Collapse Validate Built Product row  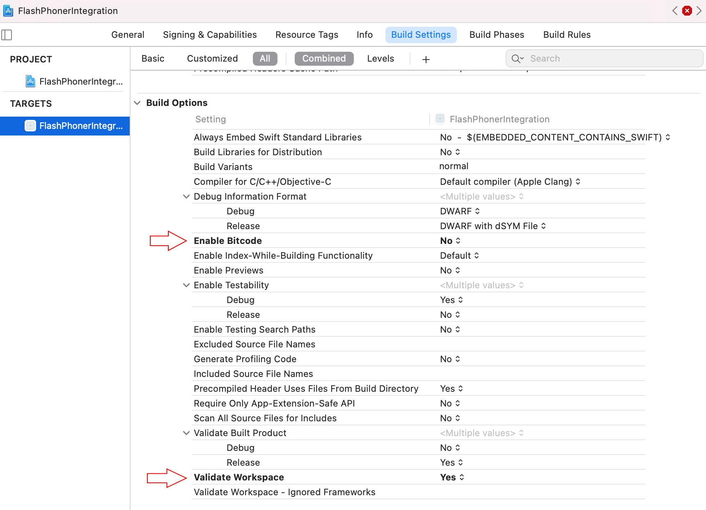pos(186,433)
